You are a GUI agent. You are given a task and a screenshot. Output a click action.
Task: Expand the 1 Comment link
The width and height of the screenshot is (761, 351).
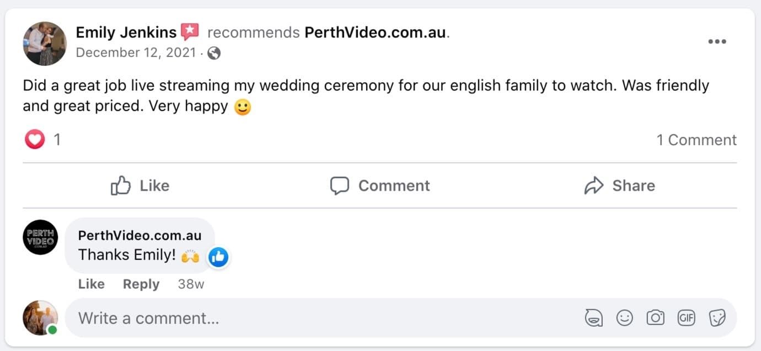pos(696,140)
